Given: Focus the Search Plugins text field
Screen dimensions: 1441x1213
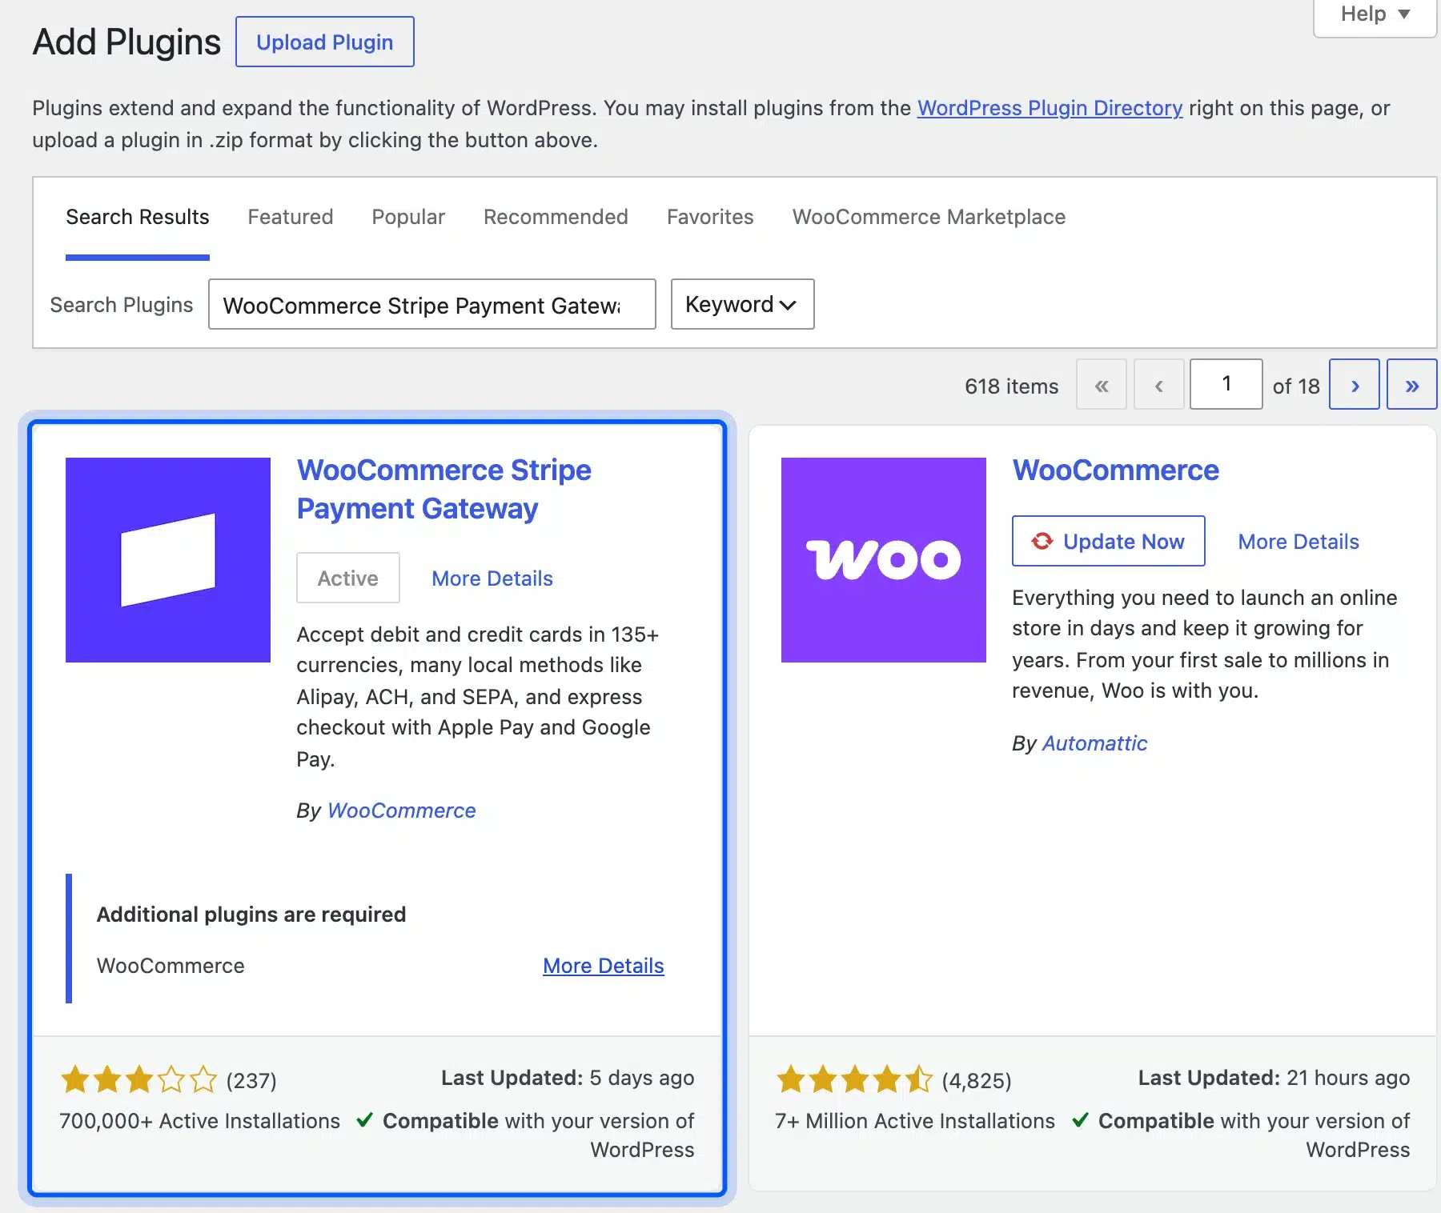Looking at the screenshot, I should (431, 304).
